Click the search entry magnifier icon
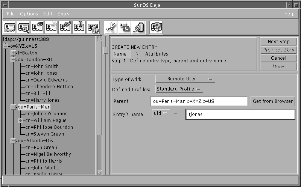The height and width of the screenshot is (187, 301). (23, 27)
